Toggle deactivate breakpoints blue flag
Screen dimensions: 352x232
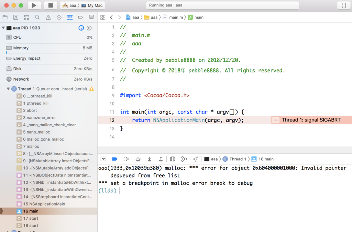[x=114, y=159]
